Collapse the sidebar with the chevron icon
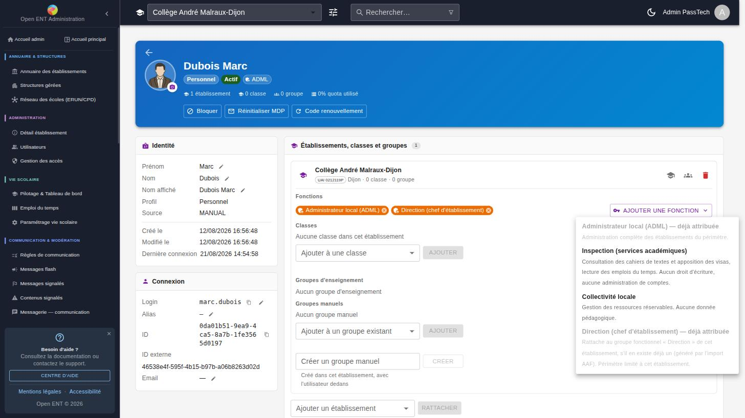This screenshot has width=745, height=418. click(x=107, y=14)
